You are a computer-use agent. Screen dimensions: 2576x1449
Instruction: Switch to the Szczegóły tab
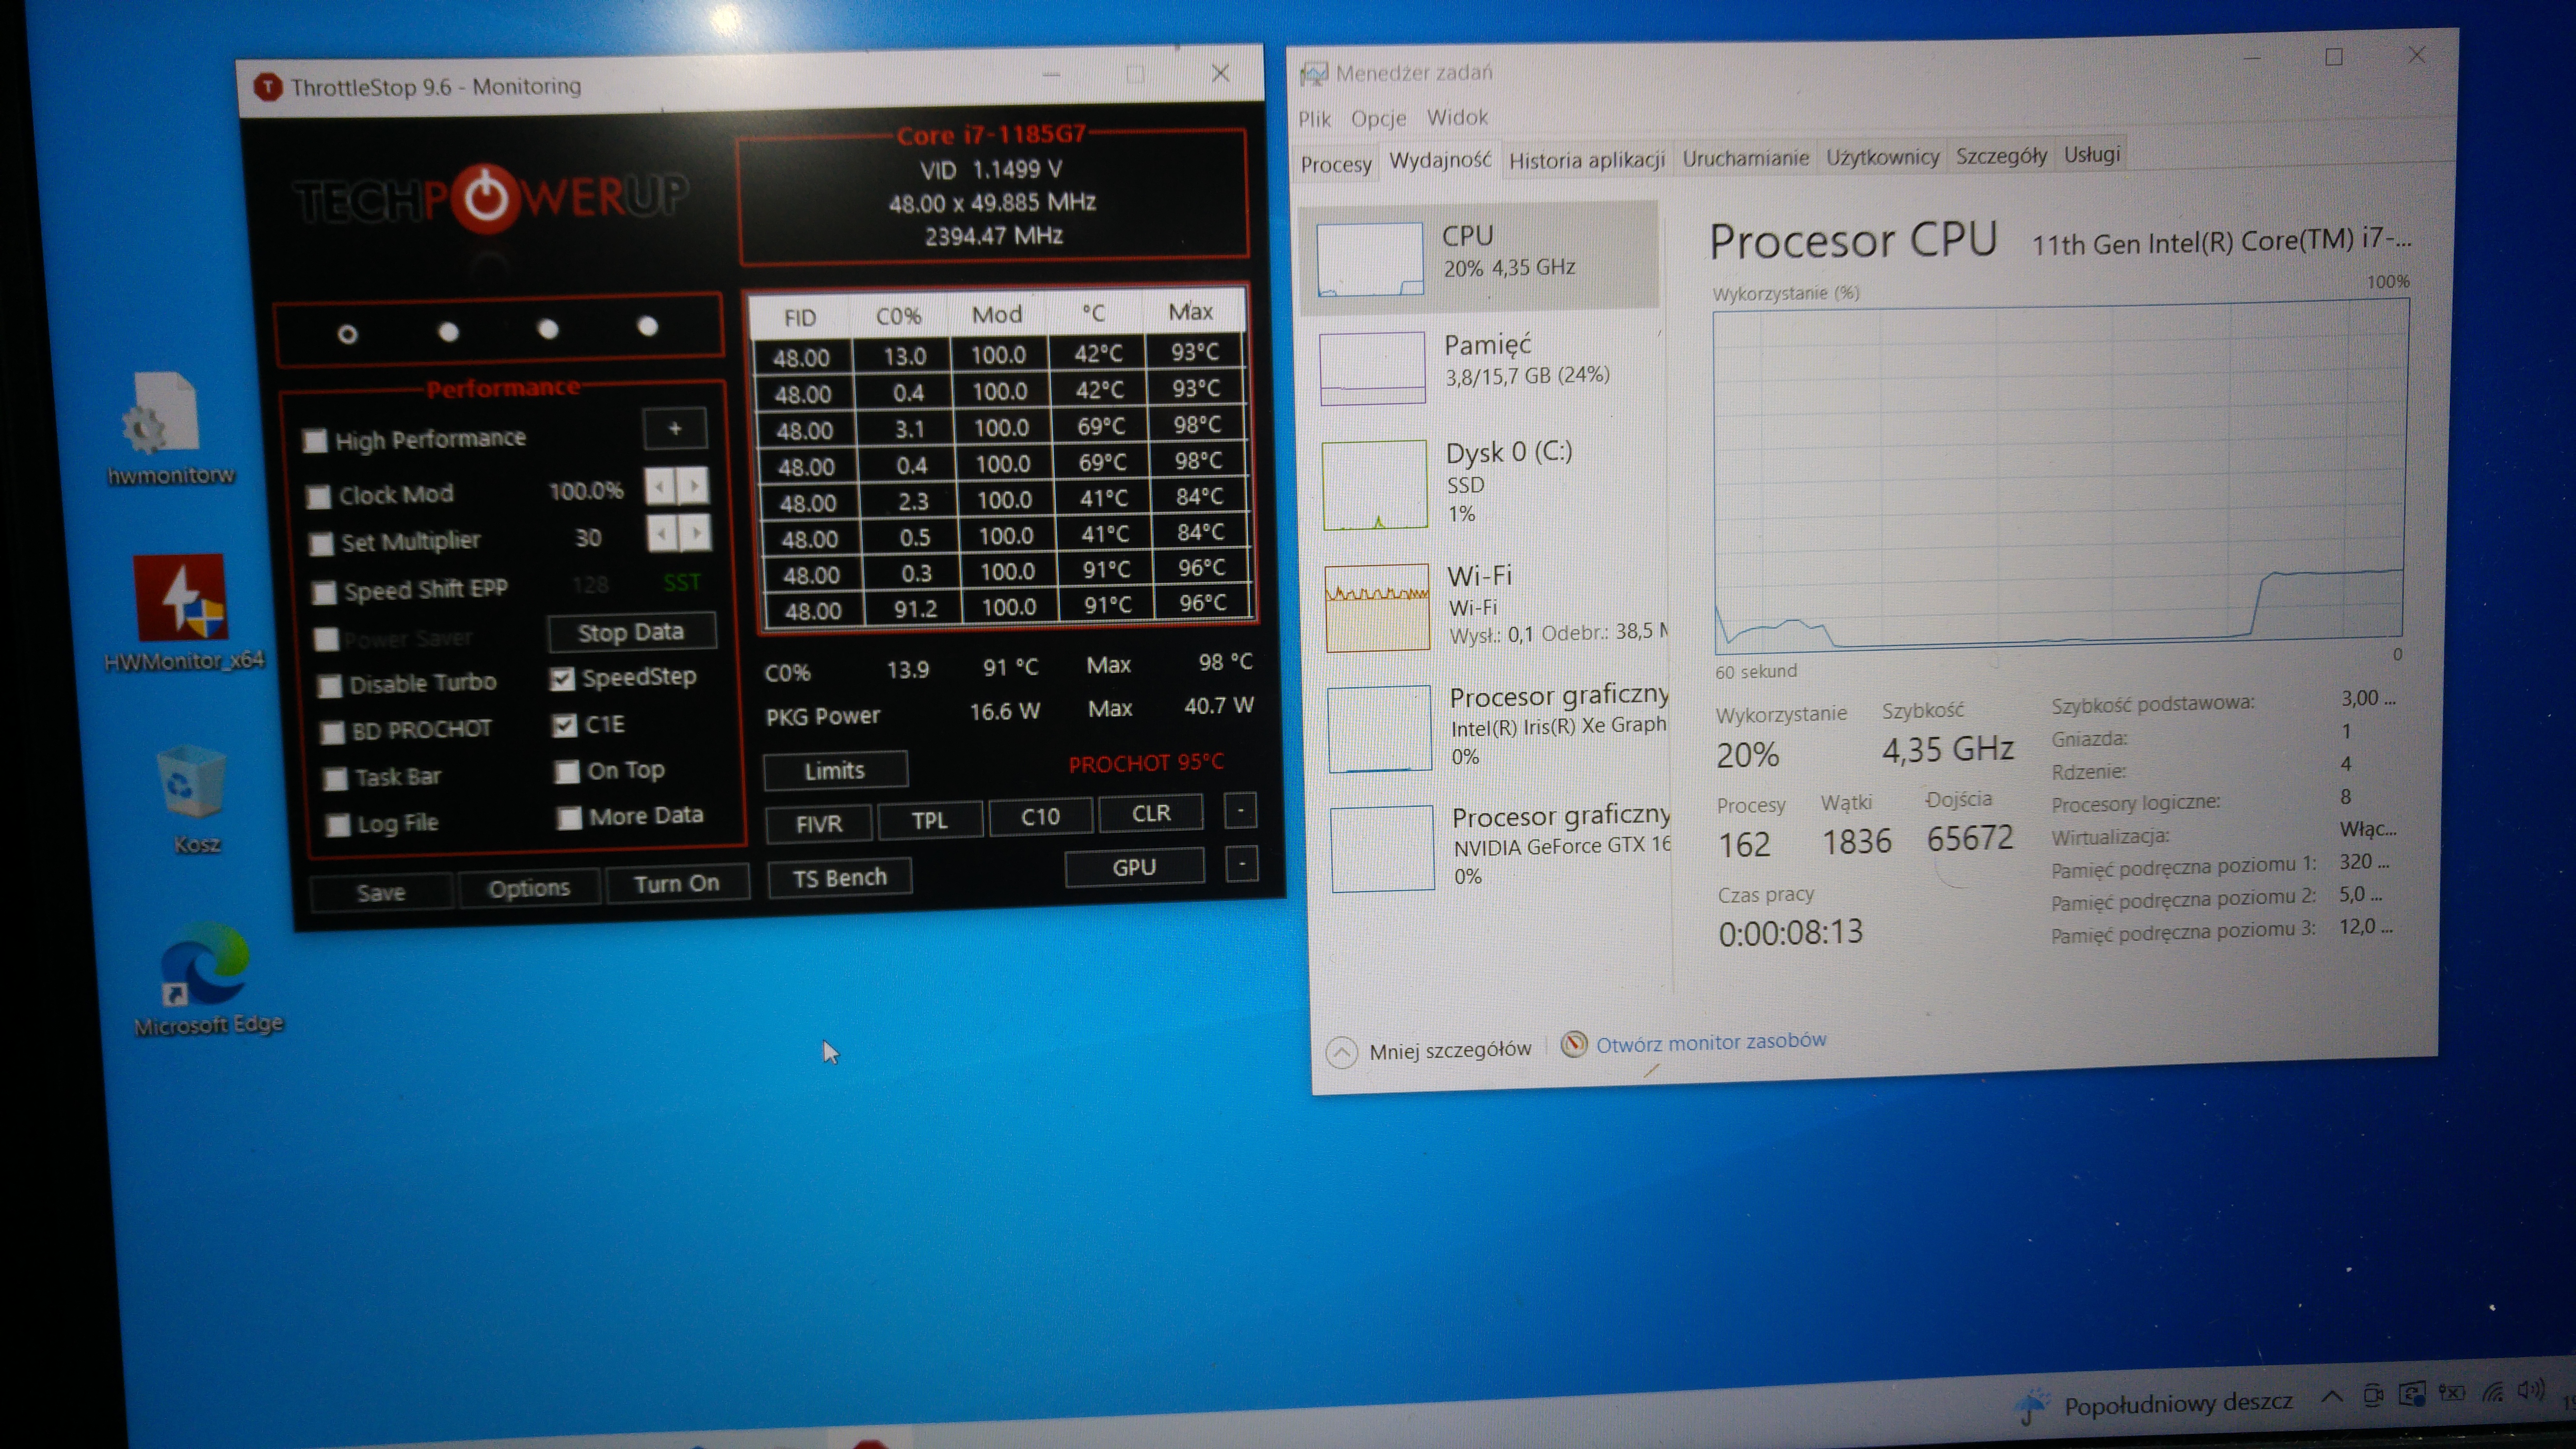pyautogui.click(x=2001, y=155)
